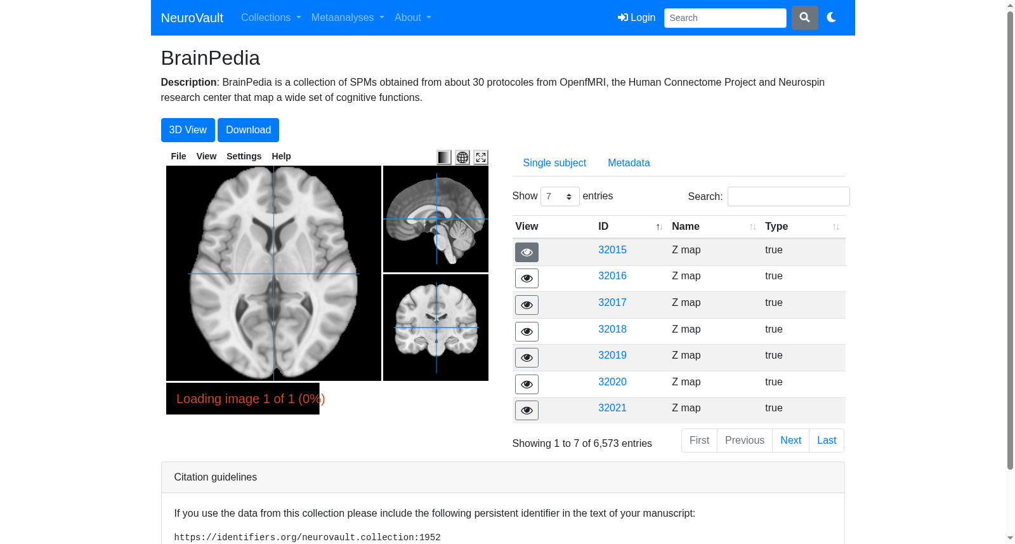Expand the About dropdown
The image size is (1015, 544).
[413, 18]
